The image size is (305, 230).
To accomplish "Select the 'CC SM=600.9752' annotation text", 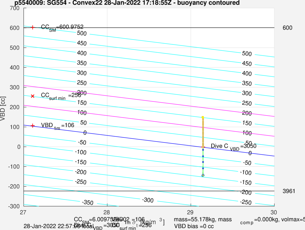I will (62, 28).
